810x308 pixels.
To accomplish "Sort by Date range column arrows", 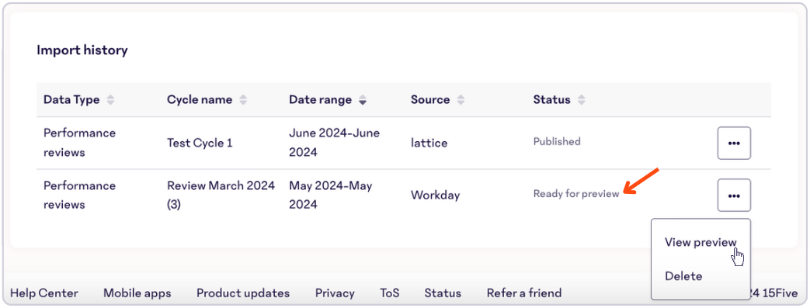I will click(363, 100).
